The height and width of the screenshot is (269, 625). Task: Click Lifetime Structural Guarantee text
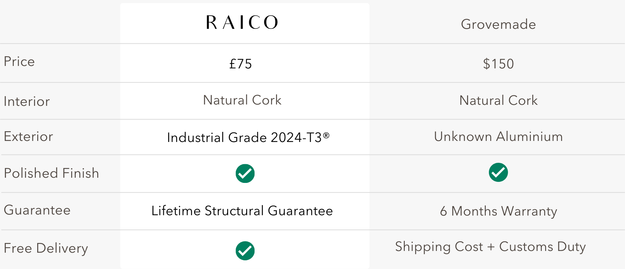242,211
